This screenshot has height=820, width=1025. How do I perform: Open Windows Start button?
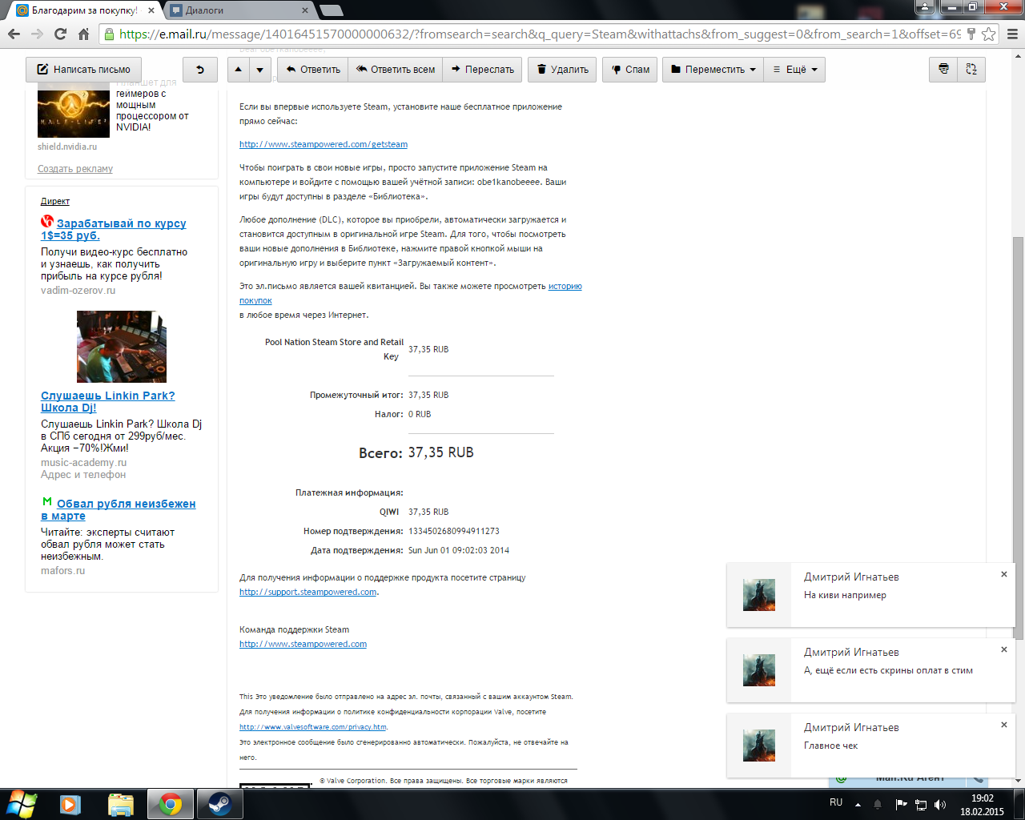pyautogui.click(x=22, y=804)
